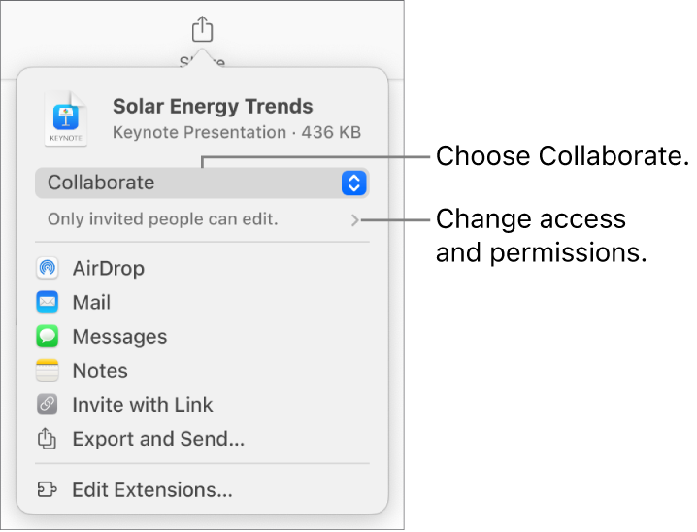The height and width of the screenshot is (532, 697).
Task: Click the Invite with Link icon
Action: coord(48,405)
